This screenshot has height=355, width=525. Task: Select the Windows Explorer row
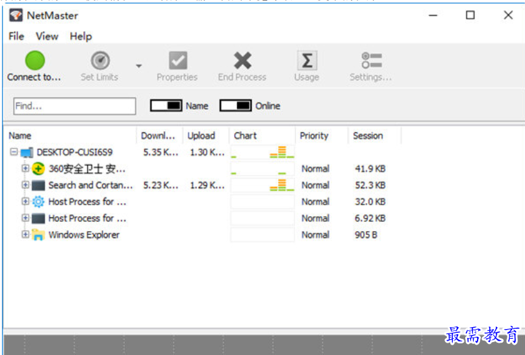[84, 235]
